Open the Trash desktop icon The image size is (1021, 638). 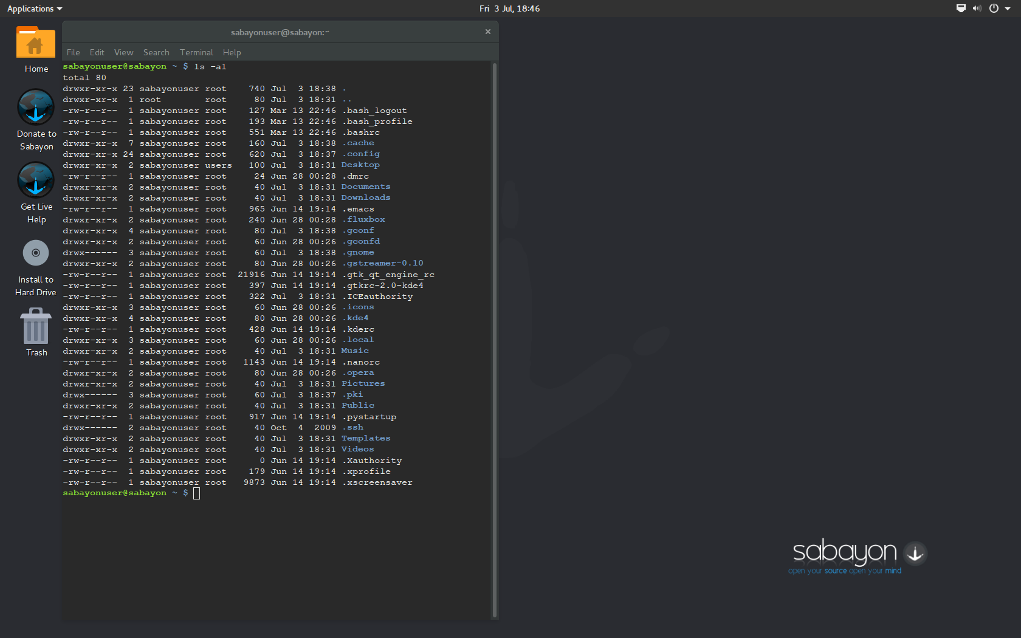tap(36, 332)
